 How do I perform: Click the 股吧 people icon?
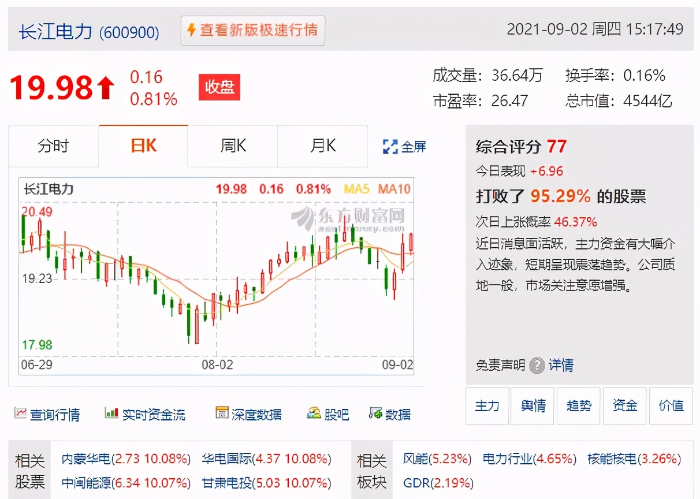tap(314, 412)
